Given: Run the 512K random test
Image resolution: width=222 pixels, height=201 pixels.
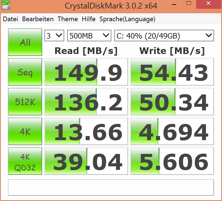Looking at the screenshot, I should (25, 102).
